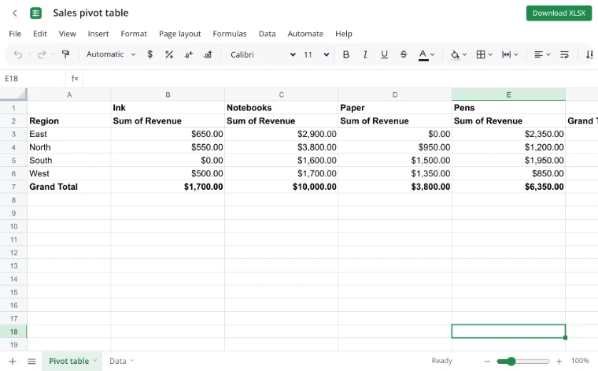Apply currency format with dollar icon
This screenshot has height=371, width=598.
(x=149, y=54)
